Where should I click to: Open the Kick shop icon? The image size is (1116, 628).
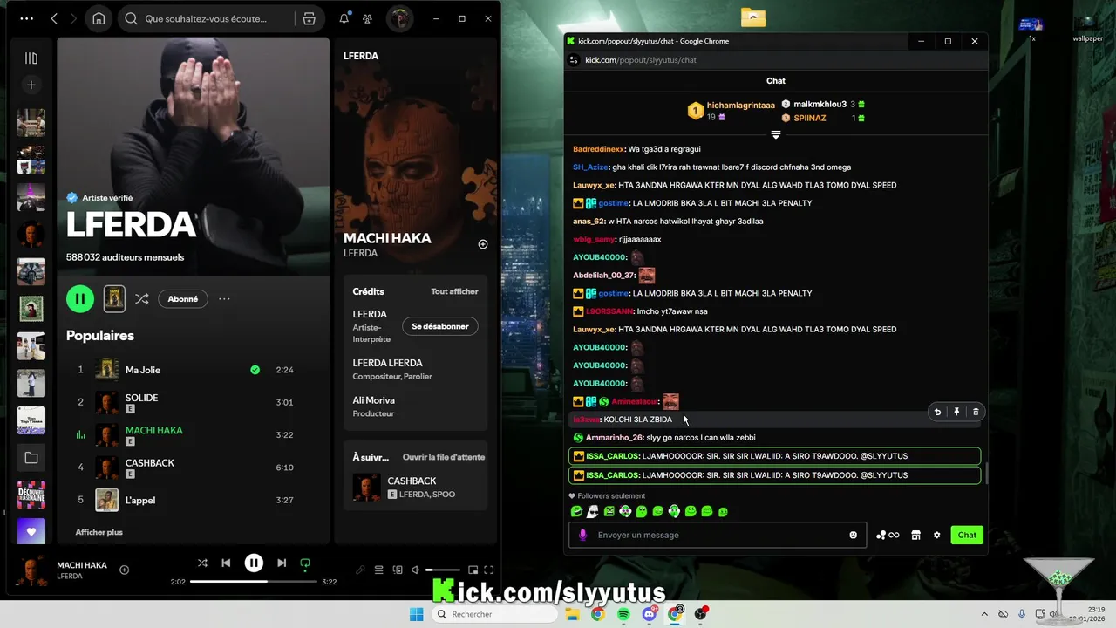tap(915, 535)
